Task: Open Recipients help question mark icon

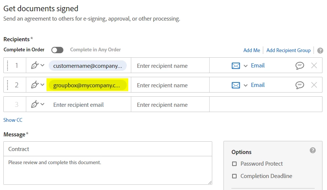Action: pos(320,51)
